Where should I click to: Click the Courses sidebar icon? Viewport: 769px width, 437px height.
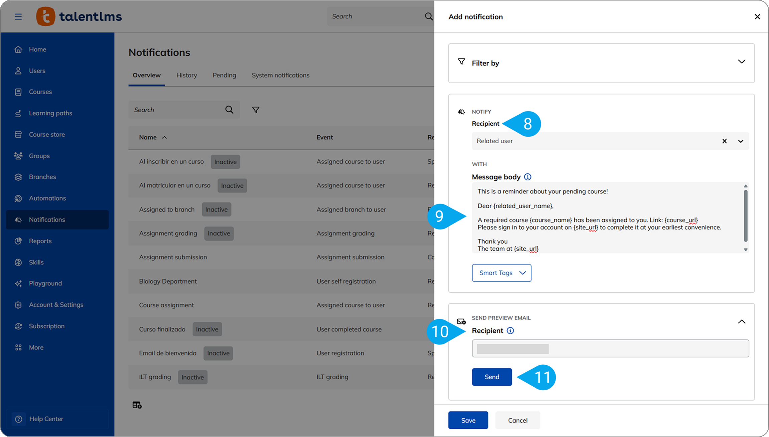18,92
